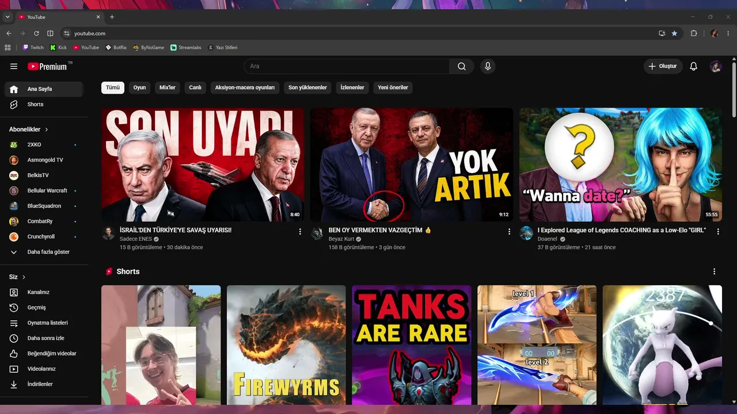Click the Doaenel channel avatar
The height and width of the screenshot is (414, 737).
(526, 233)
